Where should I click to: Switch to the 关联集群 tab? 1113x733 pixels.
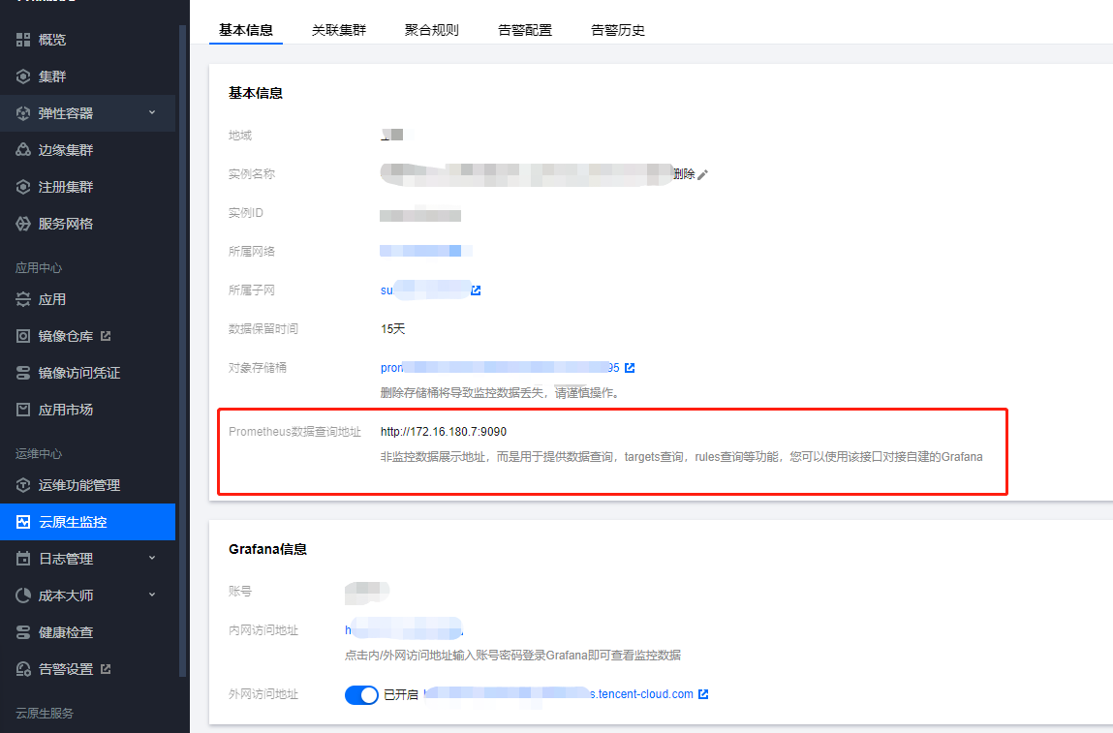(x=339, y=30)
